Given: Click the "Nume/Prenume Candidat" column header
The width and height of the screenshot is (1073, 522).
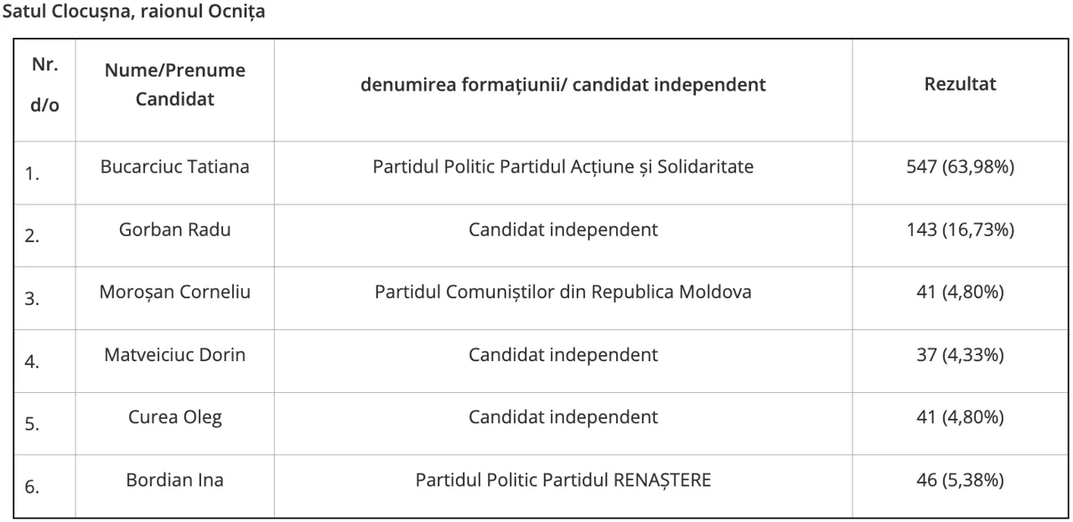Looking at the screenshot, I should tap(174, 85).
